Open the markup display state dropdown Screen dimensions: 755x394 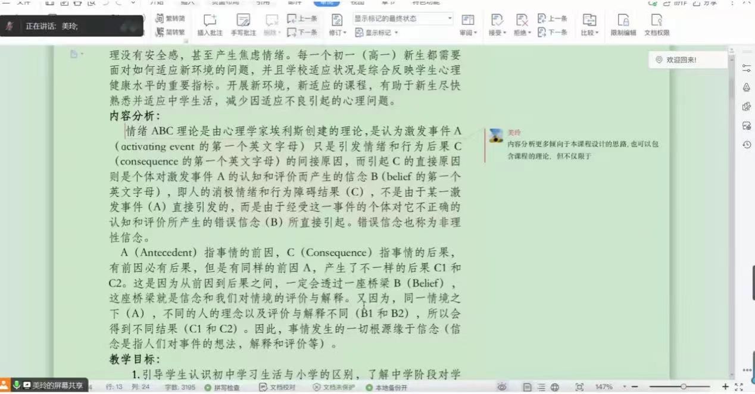[x=403, y=18]
